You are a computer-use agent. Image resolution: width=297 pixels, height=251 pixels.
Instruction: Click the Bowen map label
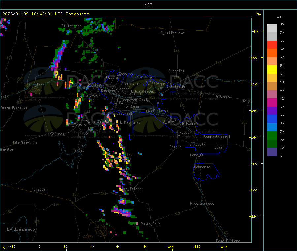tap(220, 147)
